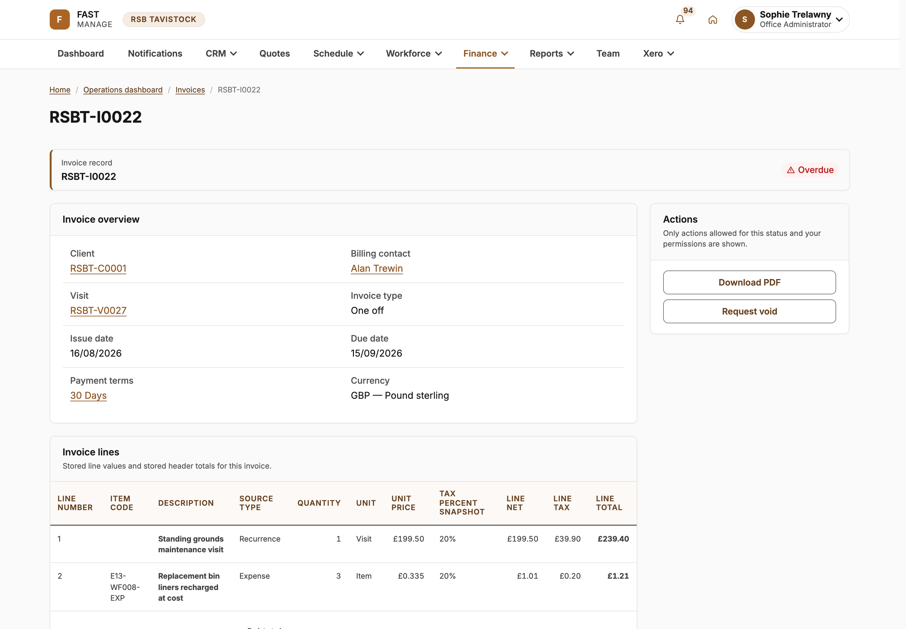Screen dimensions: 906x629
Task: Open the notifications bell icon
Action: [x=680, y=19]
